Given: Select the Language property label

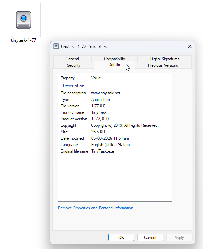Looking at the screenshot, I should tap(69, 145).
